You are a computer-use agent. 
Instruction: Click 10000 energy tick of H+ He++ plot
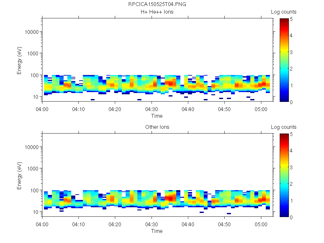[32, 32]
